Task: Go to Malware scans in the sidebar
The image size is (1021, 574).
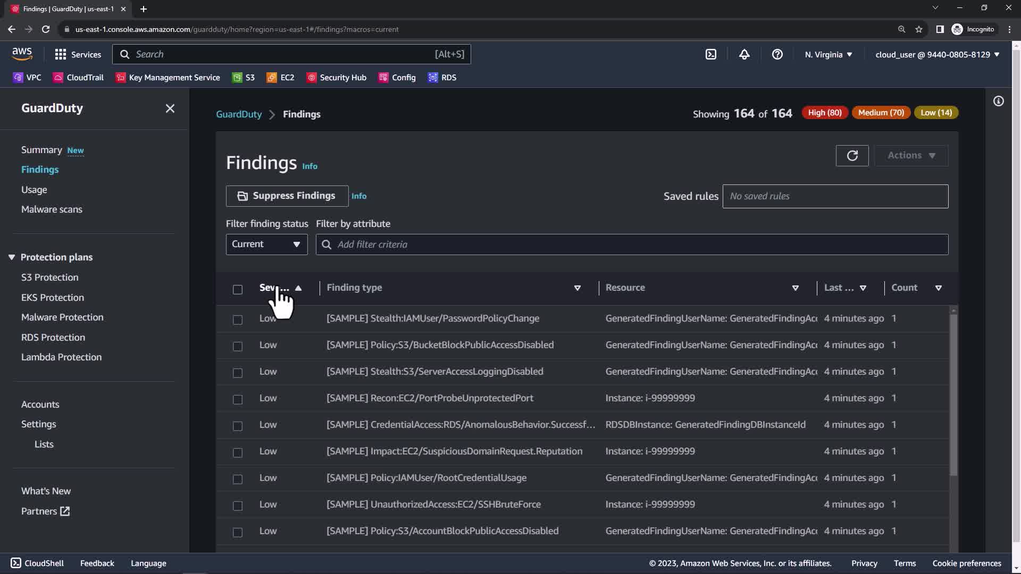Action: click(x=52, y=209)
